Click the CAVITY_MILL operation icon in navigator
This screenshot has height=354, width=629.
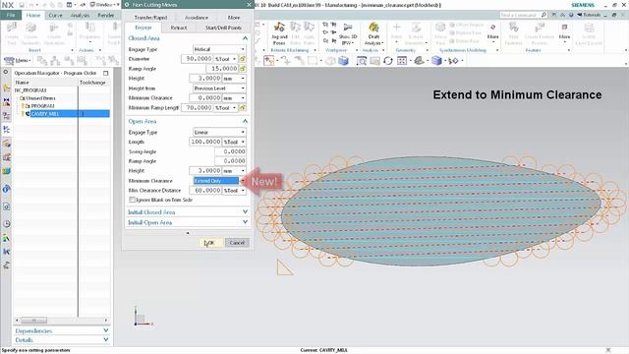point(28,114)
